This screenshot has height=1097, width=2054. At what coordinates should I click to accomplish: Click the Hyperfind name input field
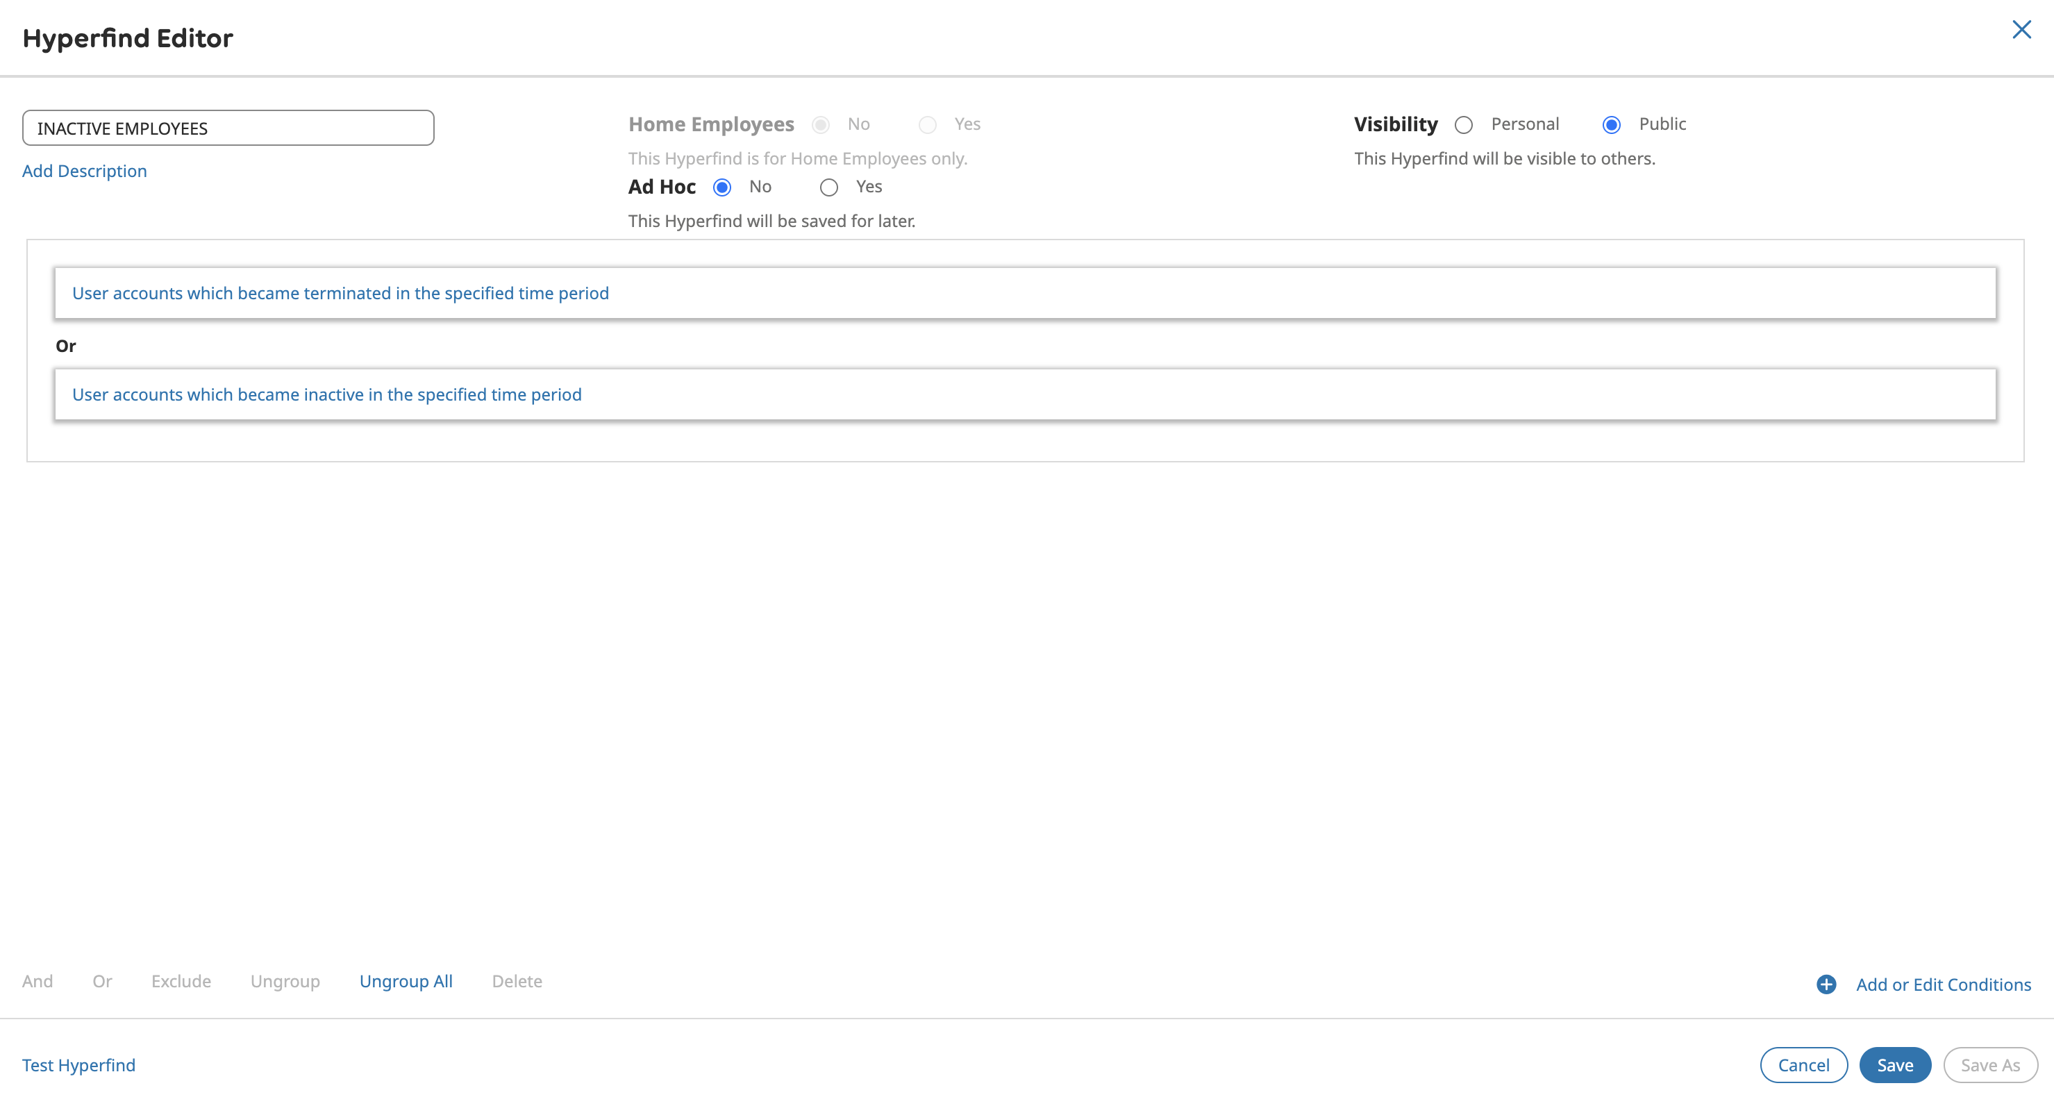228,128
